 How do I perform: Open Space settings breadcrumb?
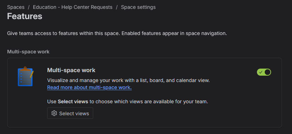pyautogui.click(x=138, y=7)
